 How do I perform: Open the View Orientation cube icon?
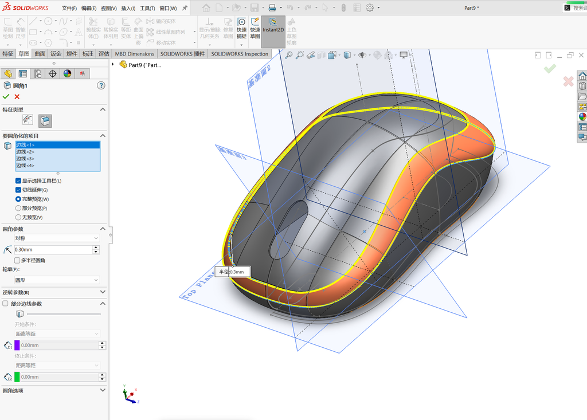[332, 56]
